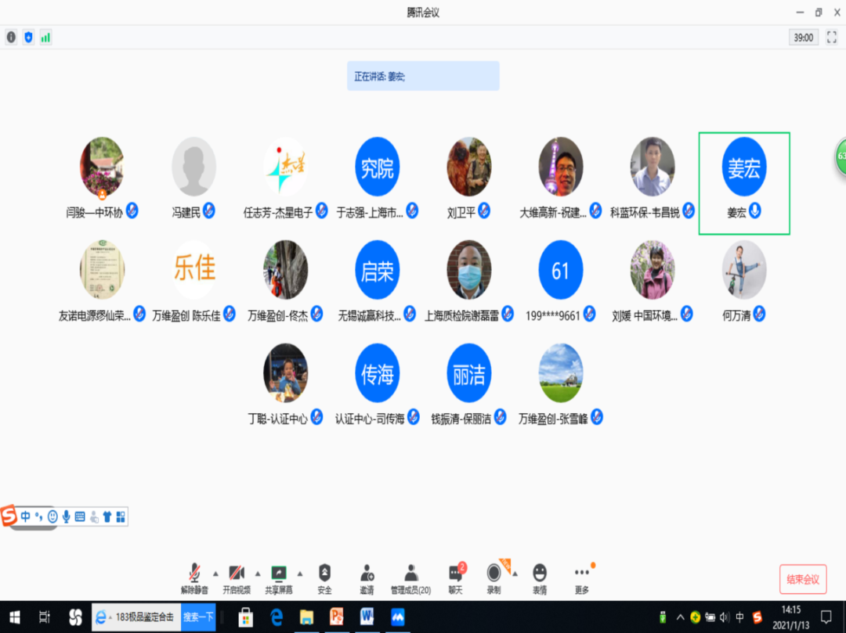Viewport: 846px width, 633px height.
Task: Click muted mic icon beside 丁聪-认证中心
Action: click(x=317, y=416)
